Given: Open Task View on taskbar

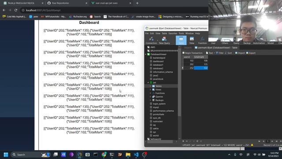Looking at the screenshot, I should (x=56, y=155).
